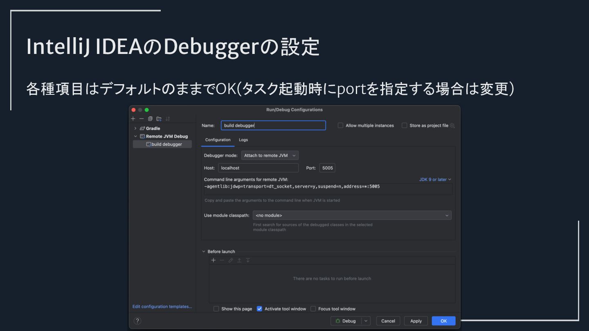Click the Gradle elephant icon
Image resolution: width=589 pixels, height=331 pixels.
coord(142,128)
